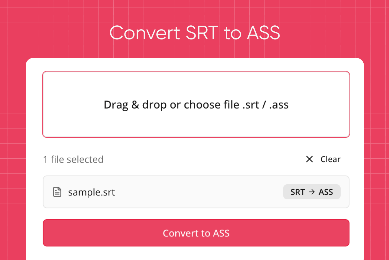Image resolution: width=389 pixels, height=260 pixels.
Task: Click the X icon beside Clear
Action: point(309,159)
